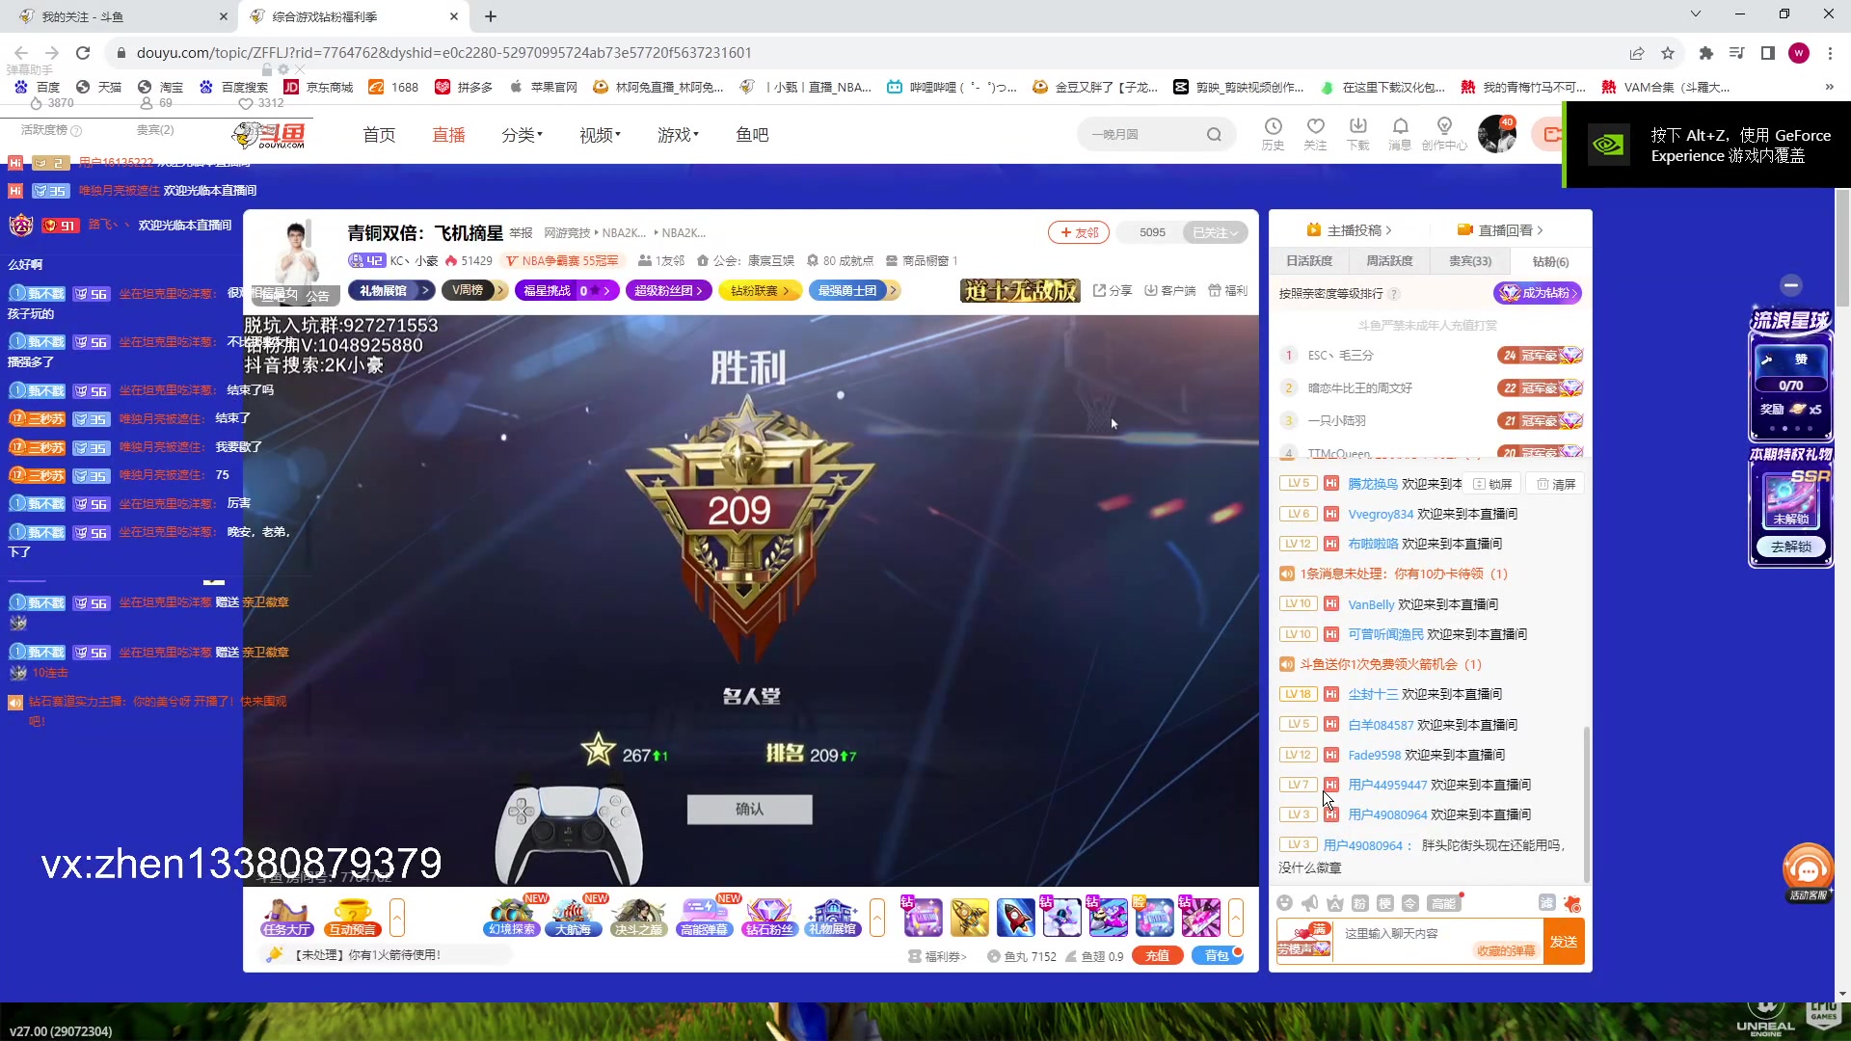Go to 首页 in navigation
This screenshot has width=1851, height=1041.
pos(379,135)
